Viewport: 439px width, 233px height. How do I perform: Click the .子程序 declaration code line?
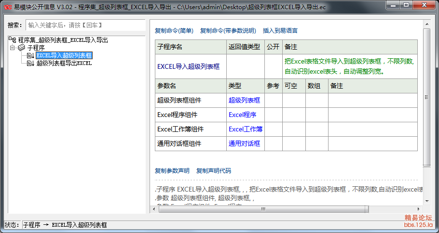(288, 190)
